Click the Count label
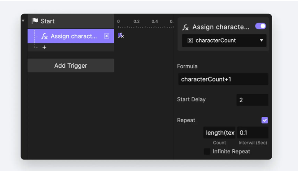The height and width of the screenshot is (171, 298). coord(219,143)
